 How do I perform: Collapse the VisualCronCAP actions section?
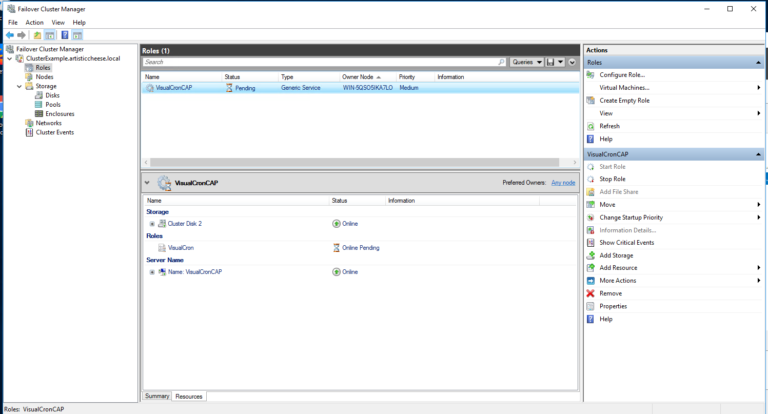[758, 154]
